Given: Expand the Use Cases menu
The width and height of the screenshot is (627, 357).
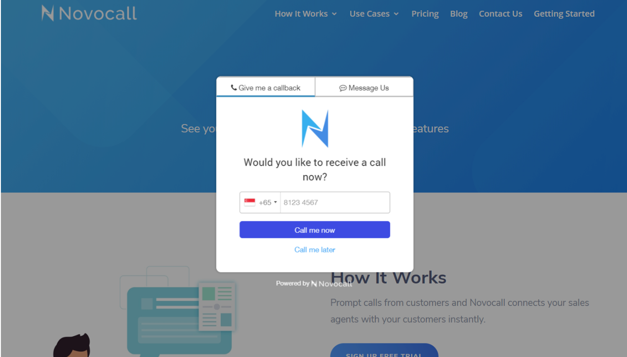Looking at the screenshot, I should 374,14.
